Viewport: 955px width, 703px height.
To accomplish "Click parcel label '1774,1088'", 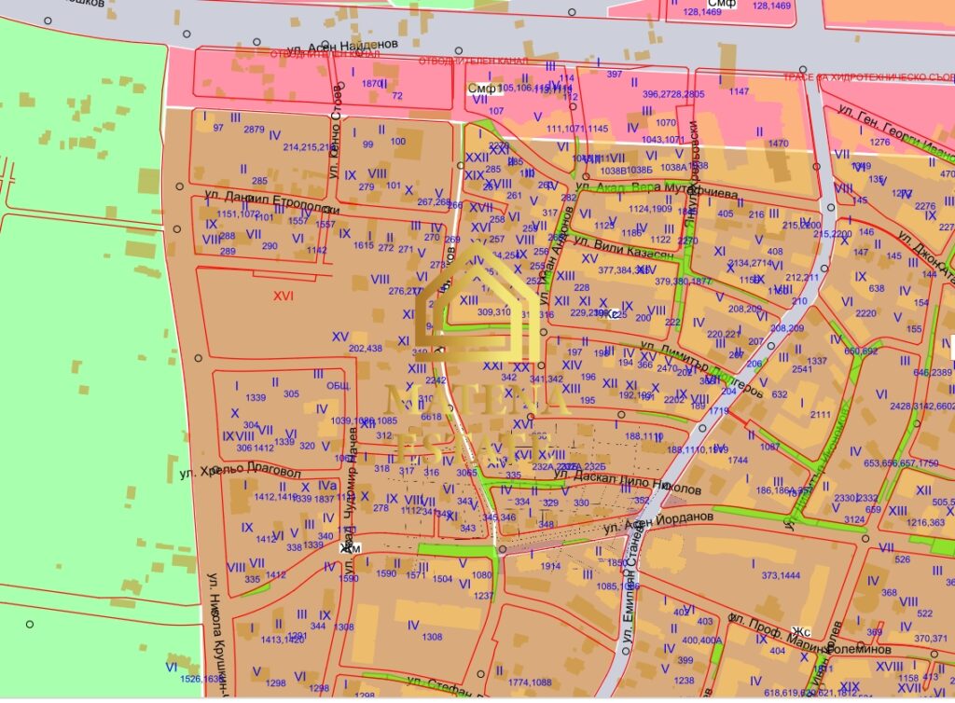I will (530, 682).
